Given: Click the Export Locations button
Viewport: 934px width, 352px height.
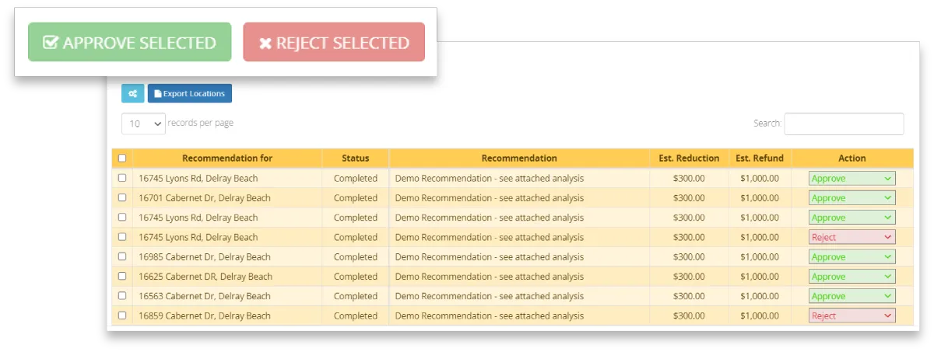Looking at the screenshot, I should click(190, 94).
